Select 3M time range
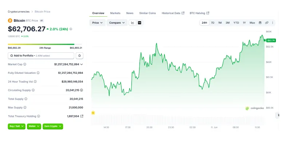Viewport: 285px width, 141px height. (x=227, y=23)
